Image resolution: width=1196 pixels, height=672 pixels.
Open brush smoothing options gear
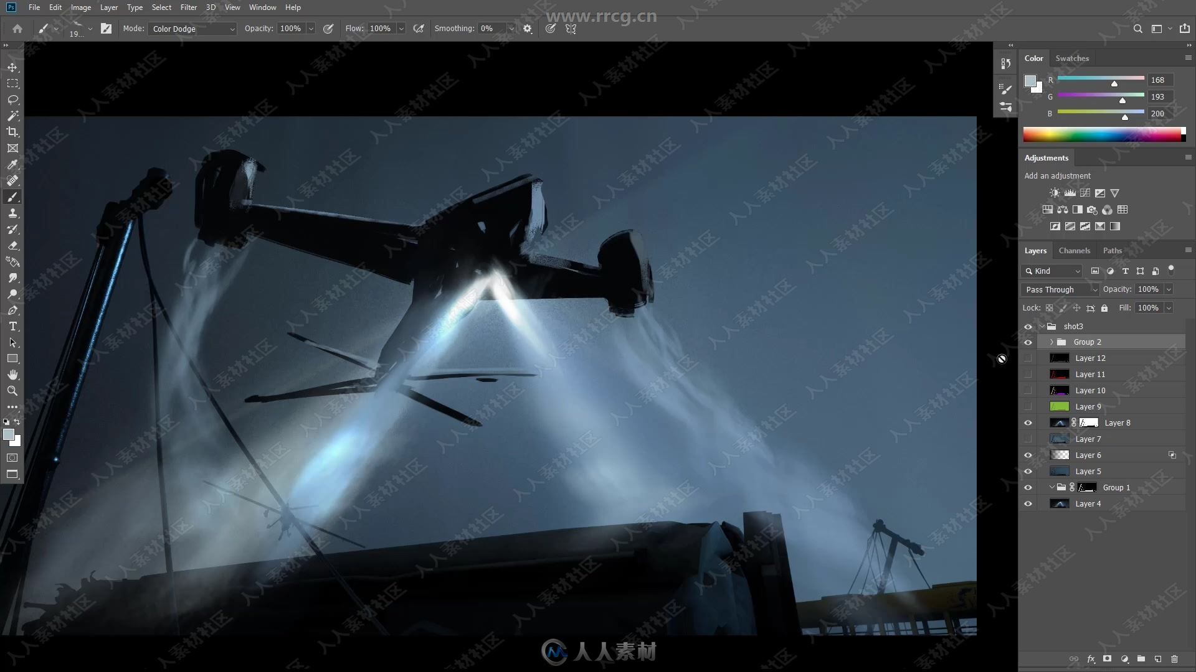[528, 29]
